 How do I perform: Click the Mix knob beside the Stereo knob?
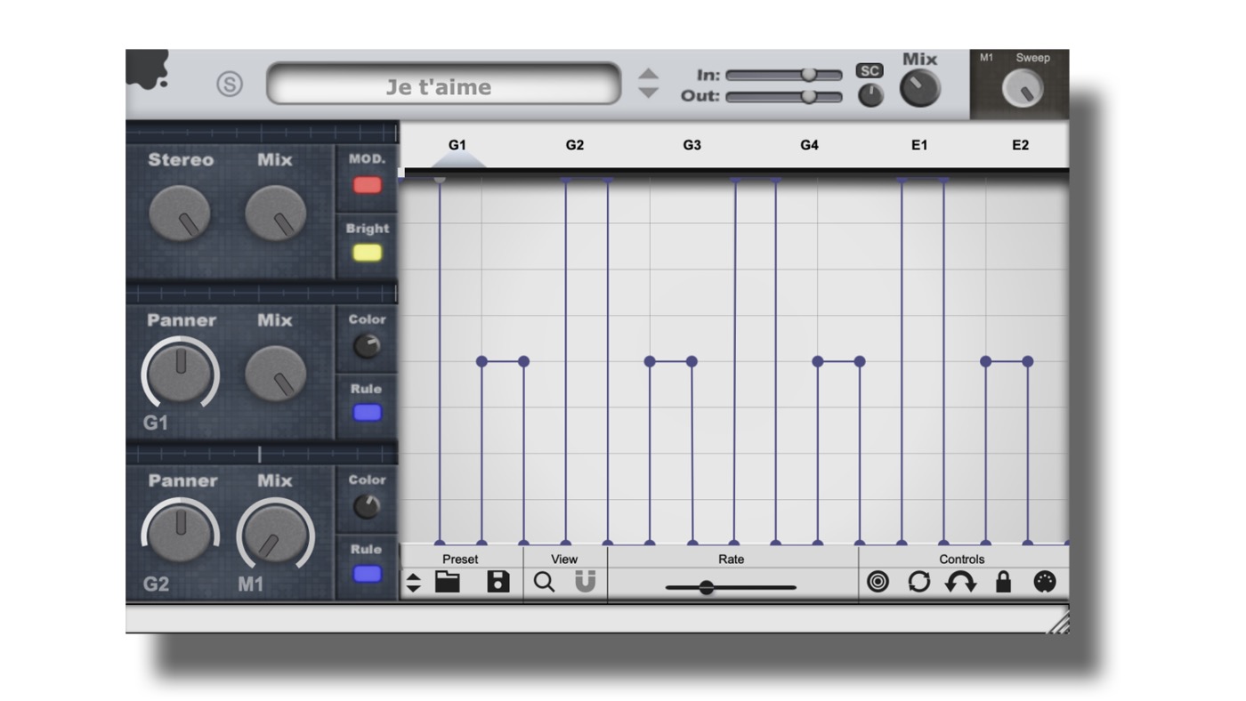tap(275, 214)
